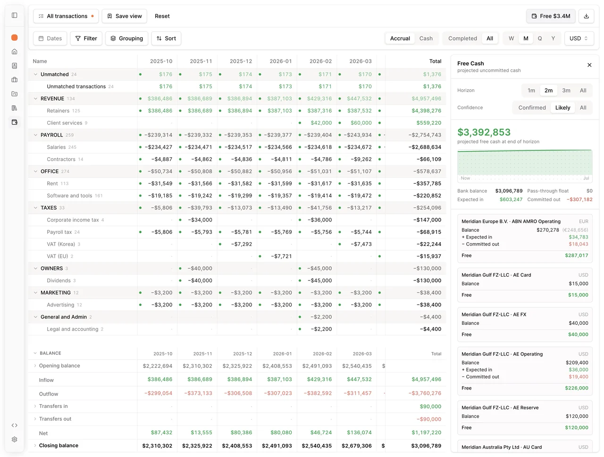Click Corporate income tax row
The height and width of the screenshot is (457, 604).
click(x=237, y=220)
